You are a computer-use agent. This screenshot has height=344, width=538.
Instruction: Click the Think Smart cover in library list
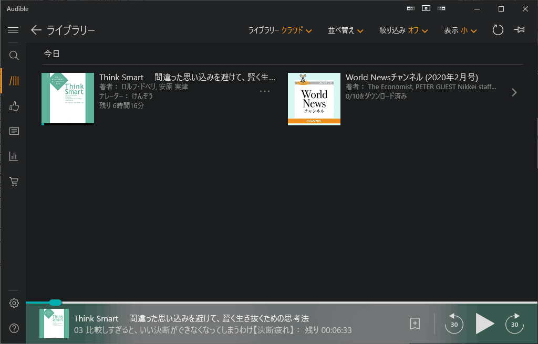pos(68,99)
